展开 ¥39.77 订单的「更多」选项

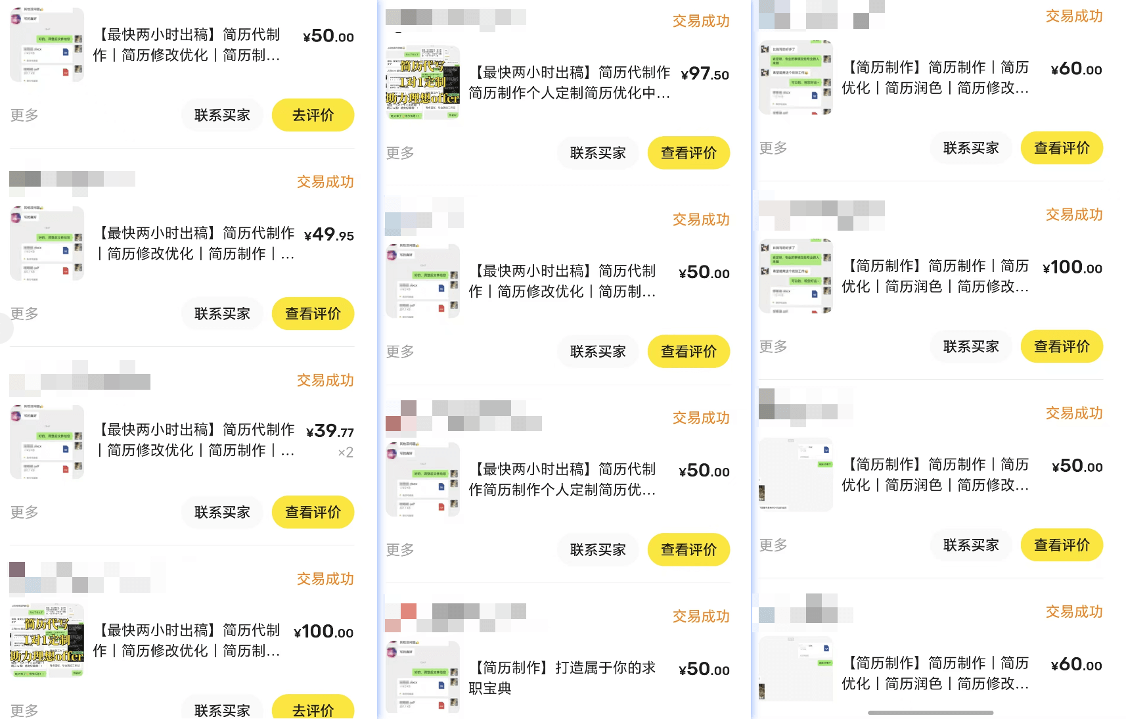coord(23,512)
